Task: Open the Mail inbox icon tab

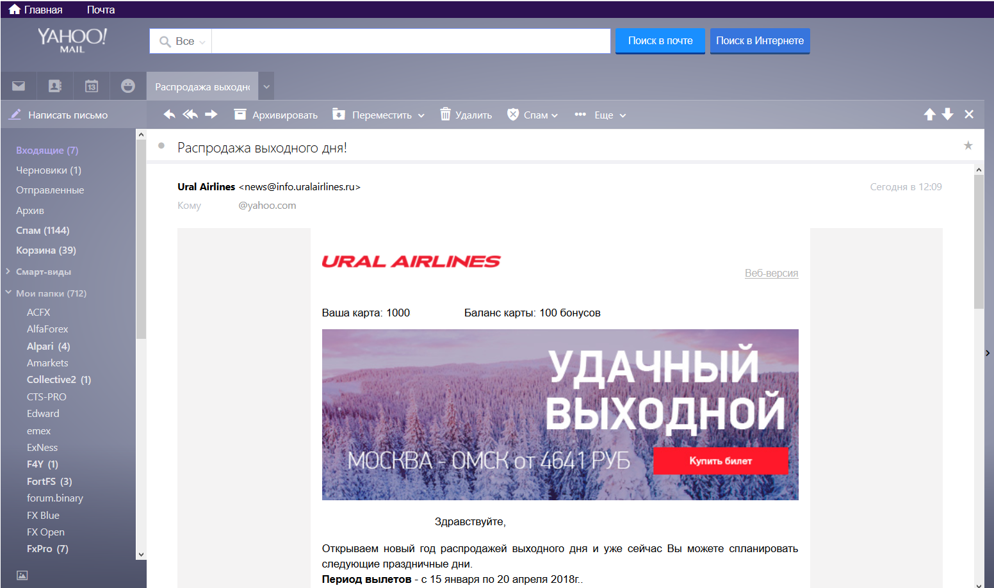Action: click(x=19, y=86)
